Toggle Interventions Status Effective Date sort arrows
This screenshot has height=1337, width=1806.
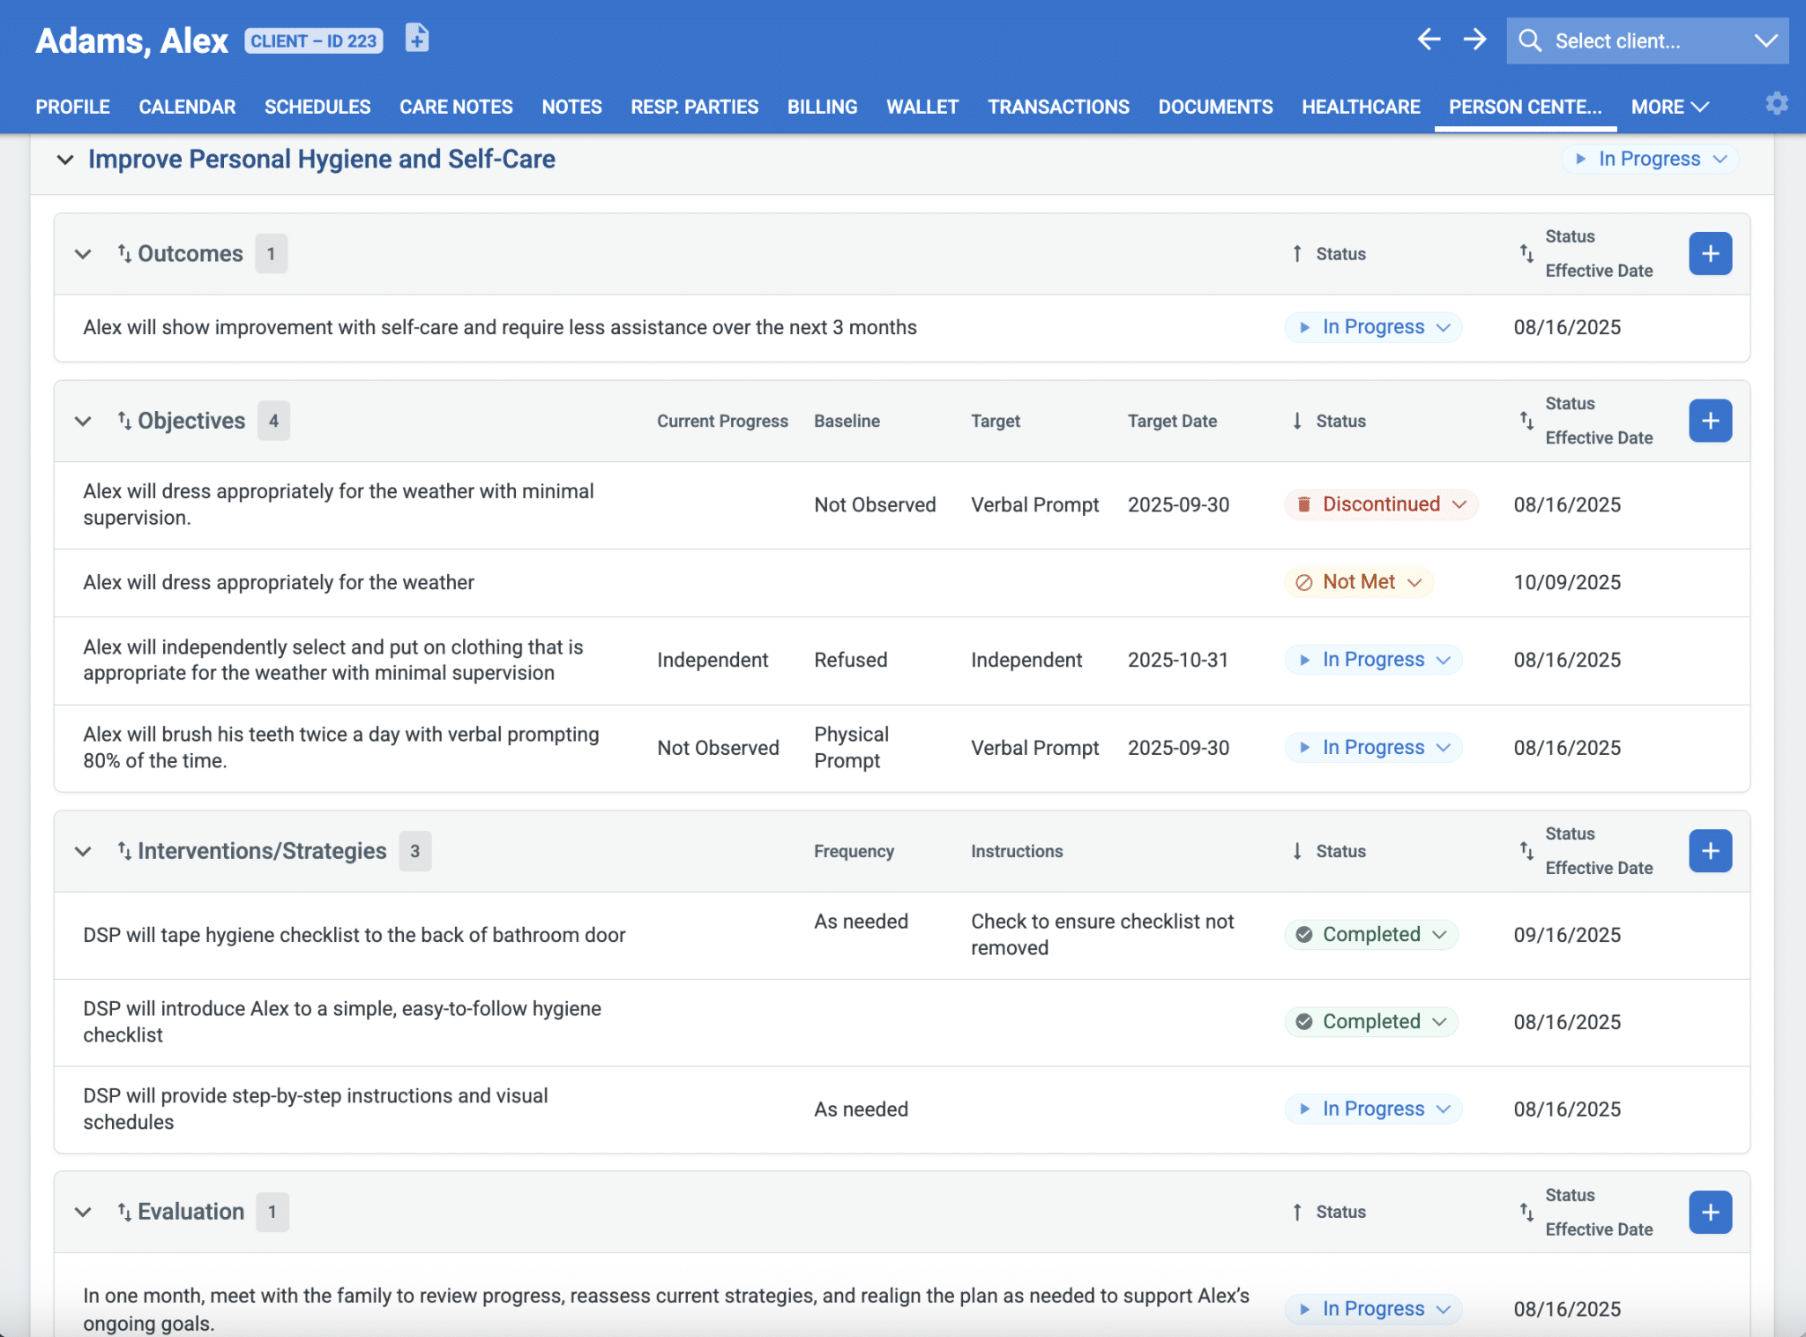tap(1526, 851)
